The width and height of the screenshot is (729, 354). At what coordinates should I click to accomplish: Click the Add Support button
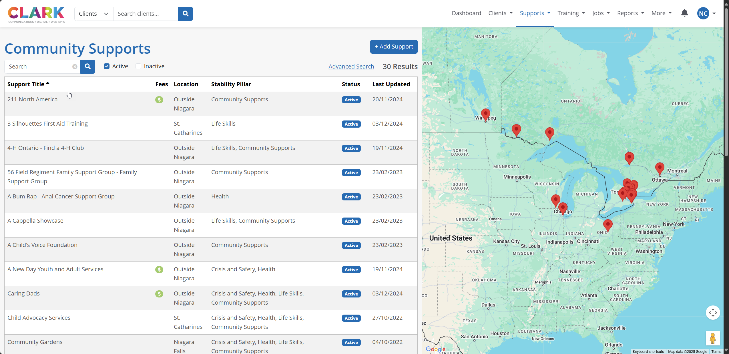(394, 47)
